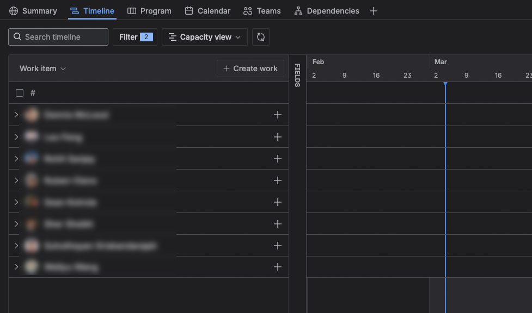Tick the select-all checkbox beside #
Image resolution: width=532 pixels, height=313 pixels.
pyautogui.click(x=20, y=93)
